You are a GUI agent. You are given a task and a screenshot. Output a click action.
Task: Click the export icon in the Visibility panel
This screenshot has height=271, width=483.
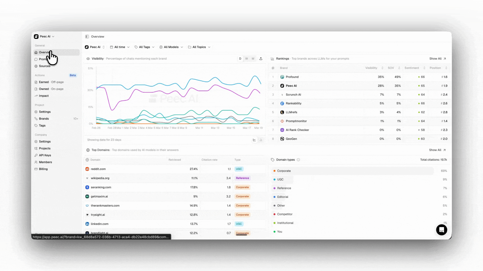pyautogui.click(x=261, y=59)
